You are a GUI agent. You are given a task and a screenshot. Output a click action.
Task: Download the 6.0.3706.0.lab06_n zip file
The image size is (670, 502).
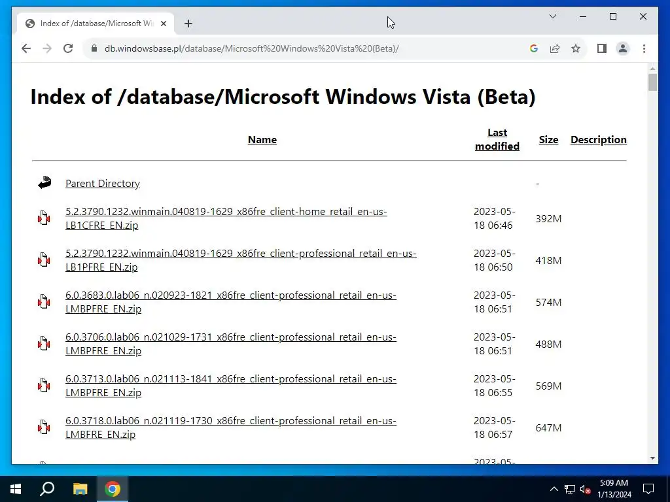[x=231, y=344]
